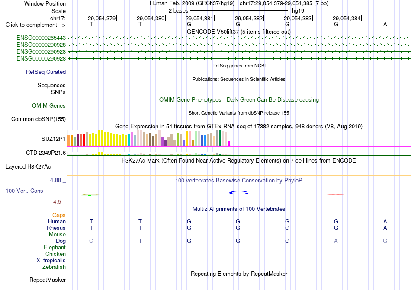Click the ENSG00000265443 leftward arrow transcript line
This screenshot has width=411, height=290.
239,38
